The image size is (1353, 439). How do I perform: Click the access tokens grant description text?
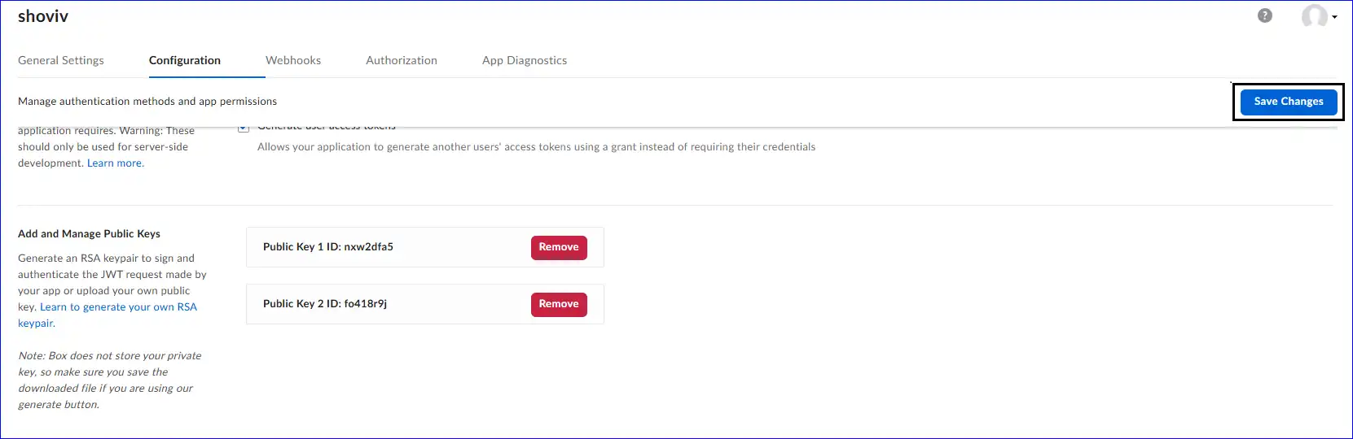[536, 147]
